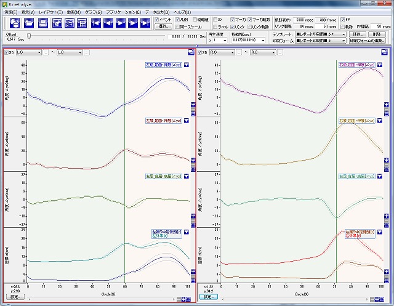The width and height of the screenshot is (394, 306).
Task: Zoom out horizontal axis of right panel
Action: click(x=372, y=299)
